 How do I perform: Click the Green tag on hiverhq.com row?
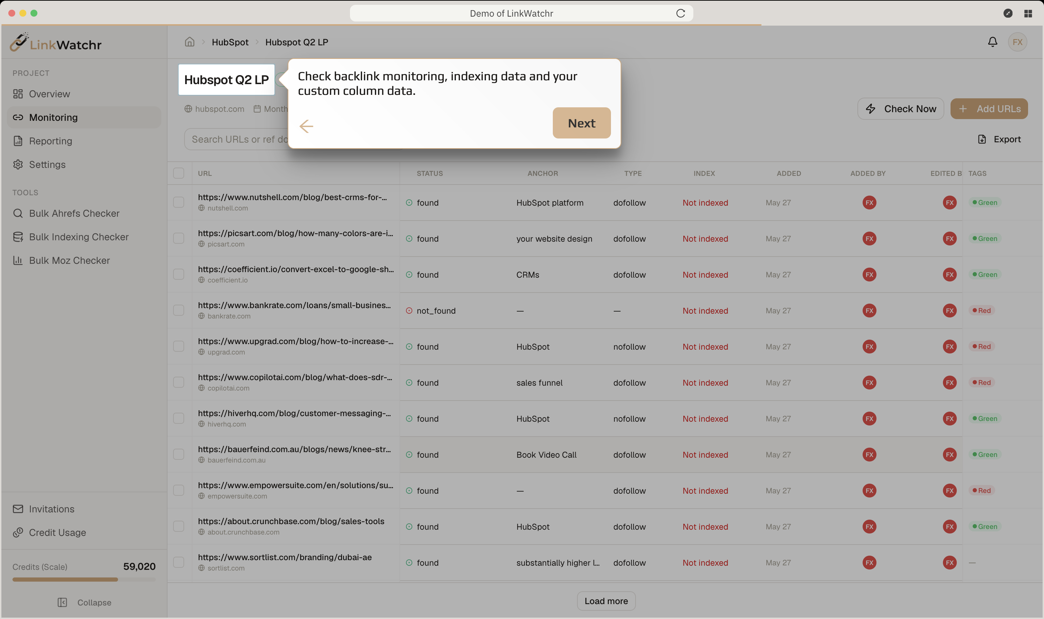[x=985, y=418]
